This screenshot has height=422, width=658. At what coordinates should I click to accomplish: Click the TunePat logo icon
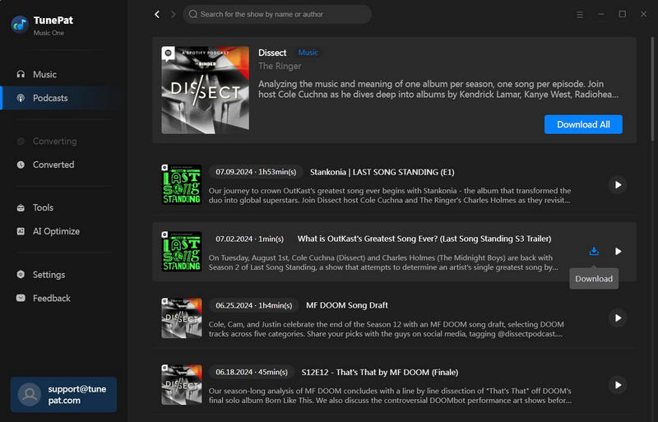pyautogui.click(x=20, y=24)
